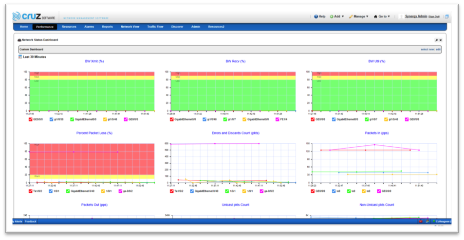
Task: Toggle magenta FE1/4 checkbox in BW Recv
Action: click(x=277, y=119)
